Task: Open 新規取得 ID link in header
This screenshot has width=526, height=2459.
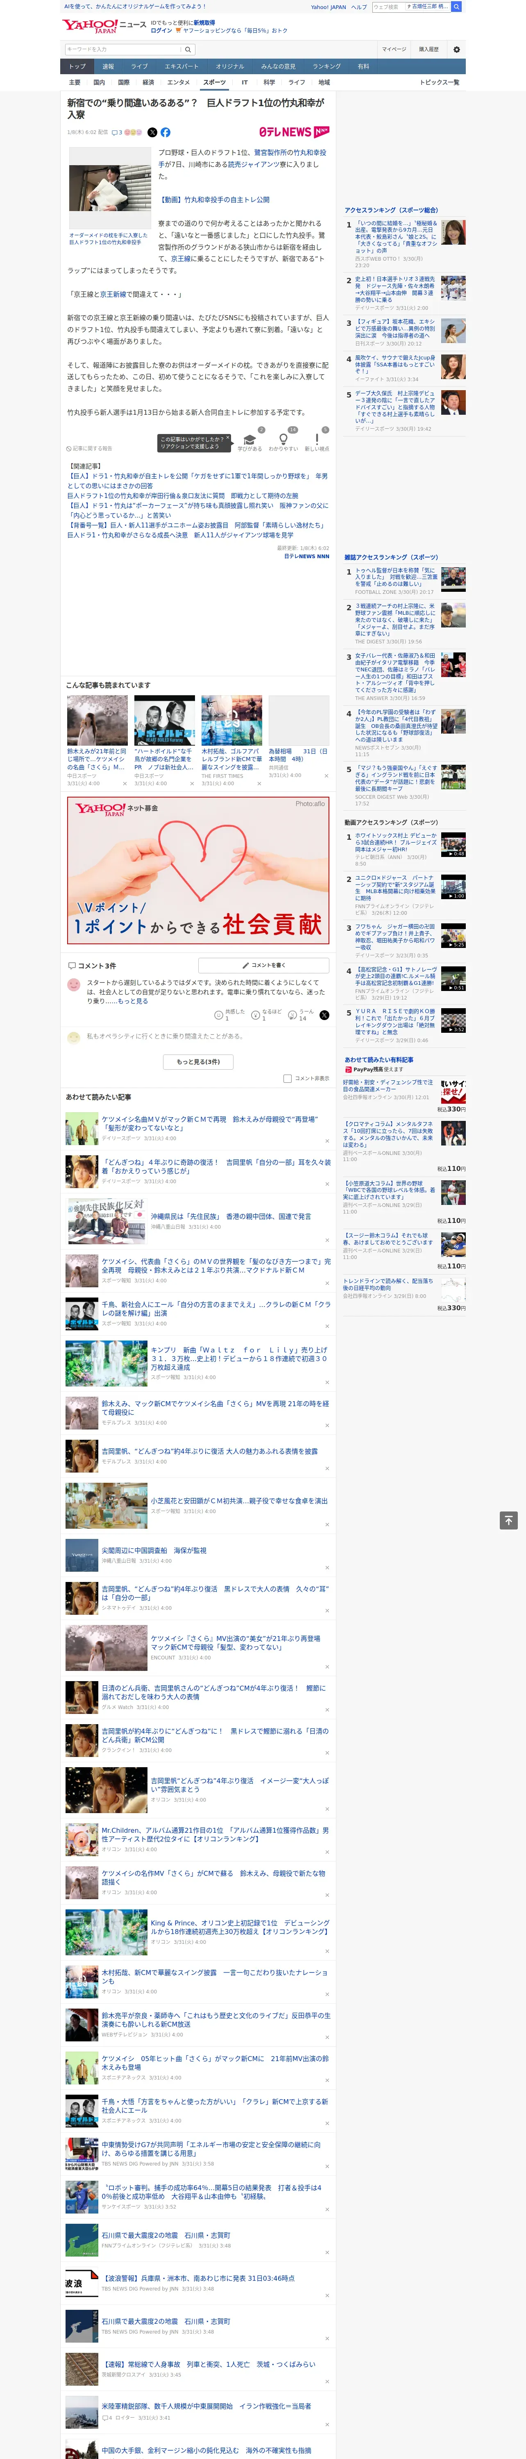Action: click(205, 22)
